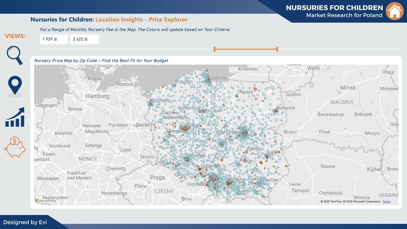
Task: Grab the right handle of fee slider
Action: tap(277, 49)
